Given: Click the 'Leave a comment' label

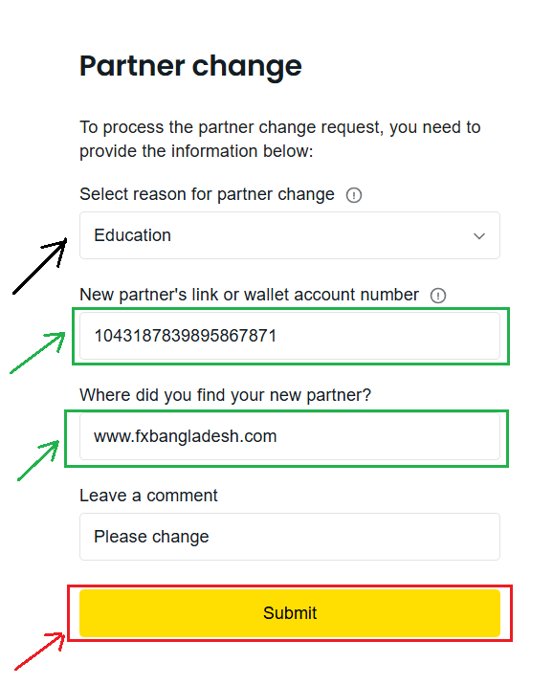Looking at the screenshot, I should tap(148, 496).
